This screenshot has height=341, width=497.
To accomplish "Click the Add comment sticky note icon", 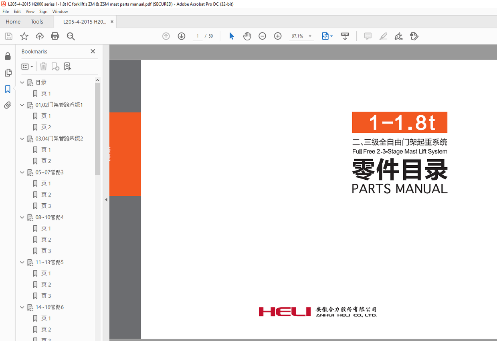I will click(x=368, y=36).
